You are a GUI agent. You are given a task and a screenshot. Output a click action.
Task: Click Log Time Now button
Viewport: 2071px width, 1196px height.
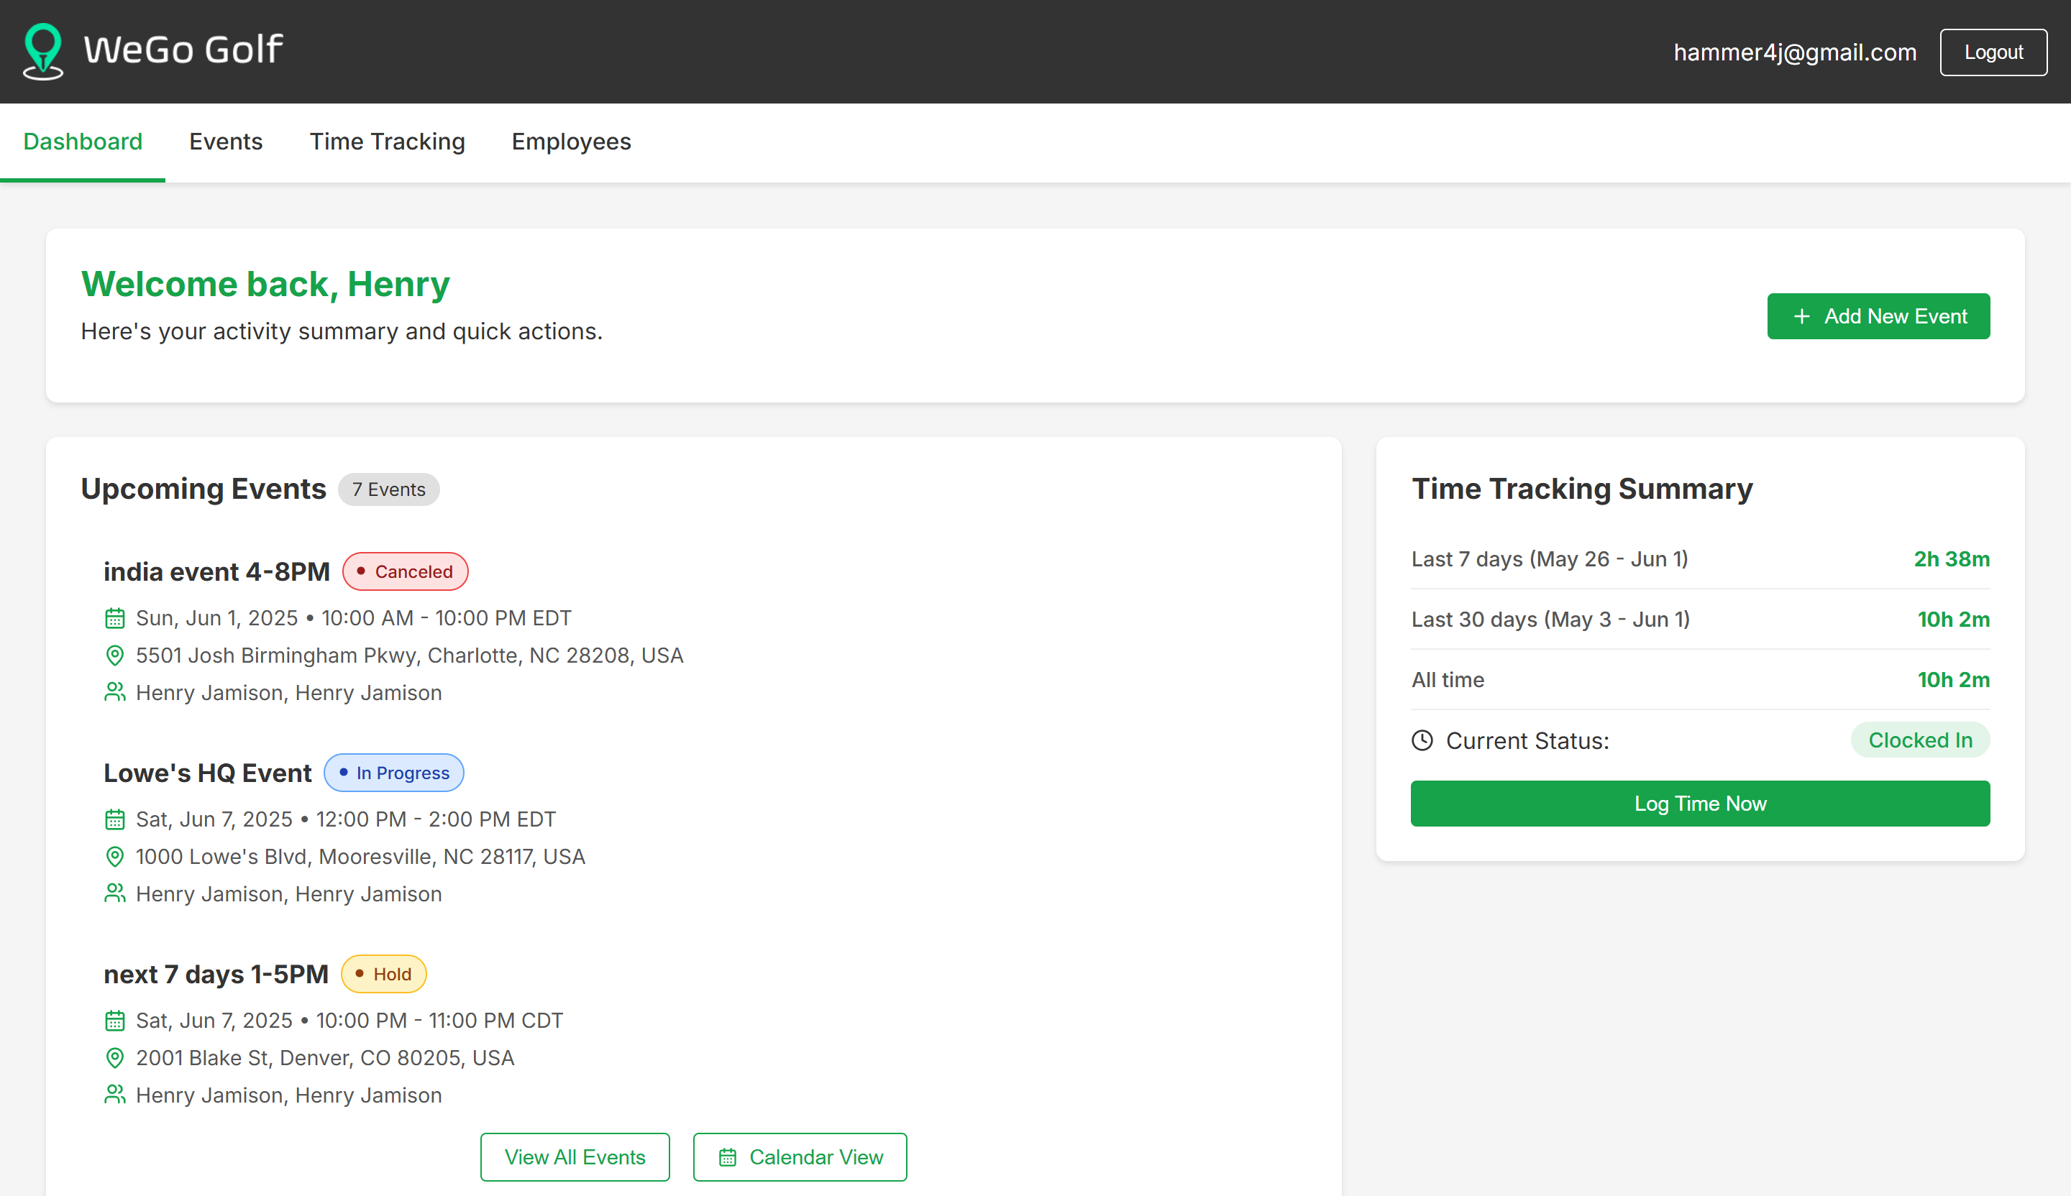(x=1701, y=804)
